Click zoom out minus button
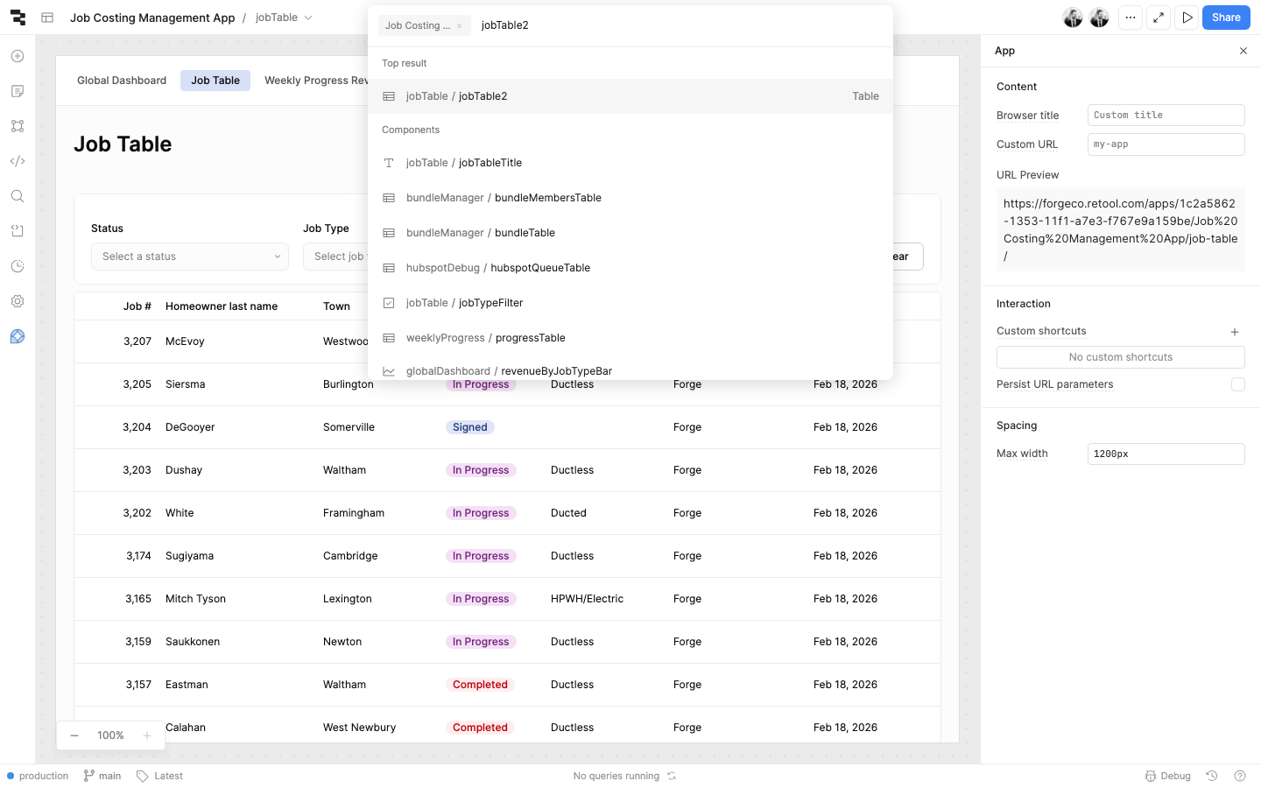 [74, 735]
